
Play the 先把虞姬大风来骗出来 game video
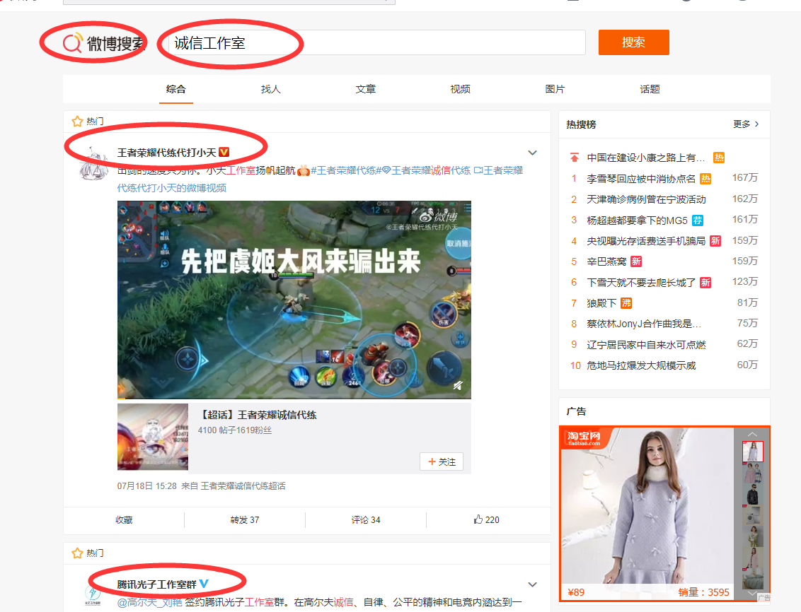[294, 300]
